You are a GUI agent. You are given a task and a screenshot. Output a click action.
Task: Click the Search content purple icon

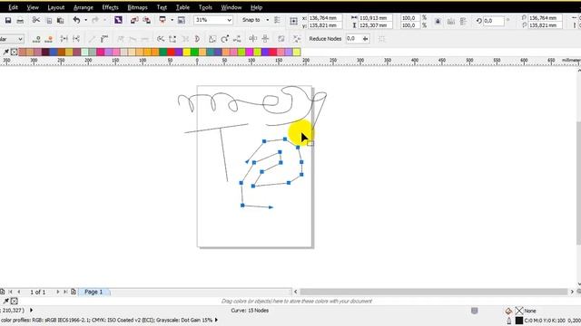(x=118, y=20)
